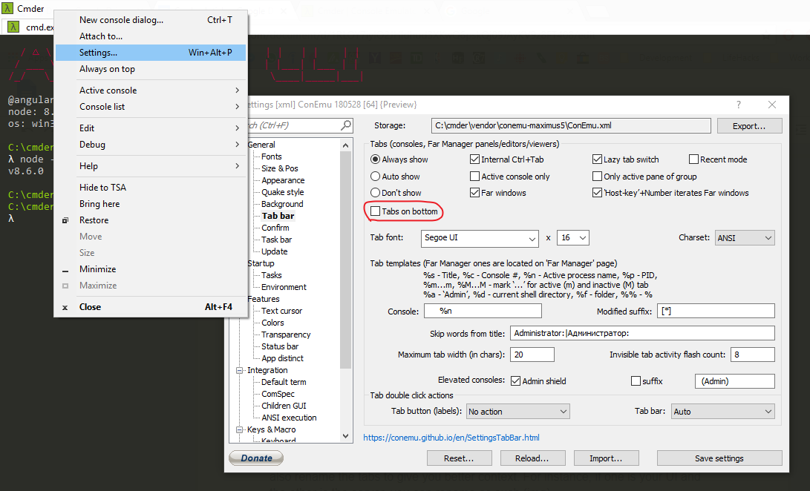Toggle Always on top menu item

[151, 69]
